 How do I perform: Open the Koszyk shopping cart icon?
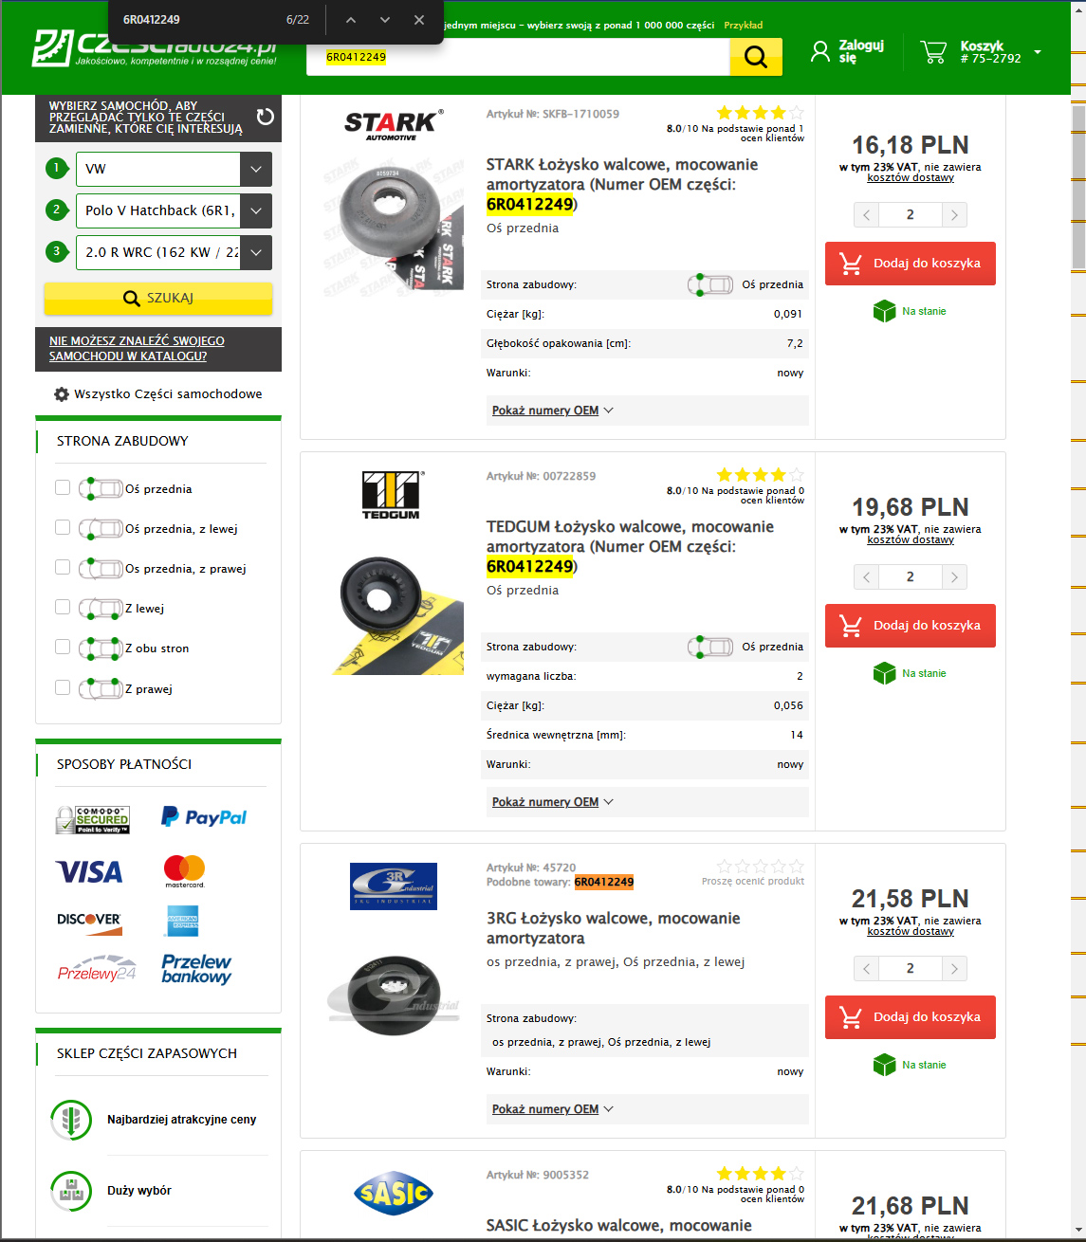pos(933,51)
